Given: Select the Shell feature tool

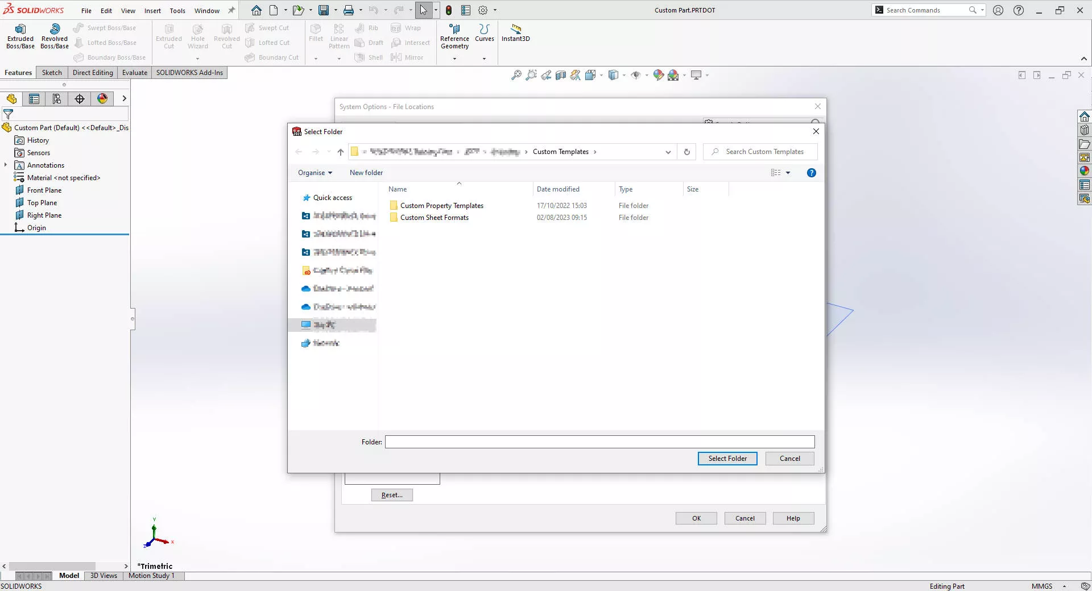Looking at the screenshot, I should click(x=369, y=57).
